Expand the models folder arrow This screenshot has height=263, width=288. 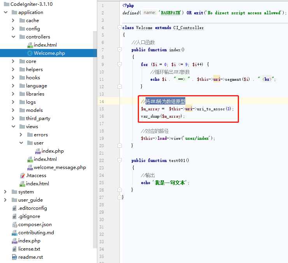coord(13,110)
